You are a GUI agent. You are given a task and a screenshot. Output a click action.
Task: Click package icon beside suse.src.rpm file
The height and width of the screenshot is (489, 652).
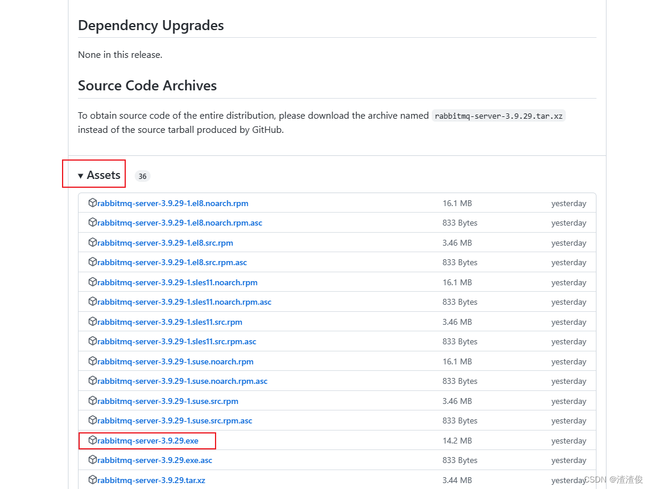pyautogui.click(x=92, y=400)
